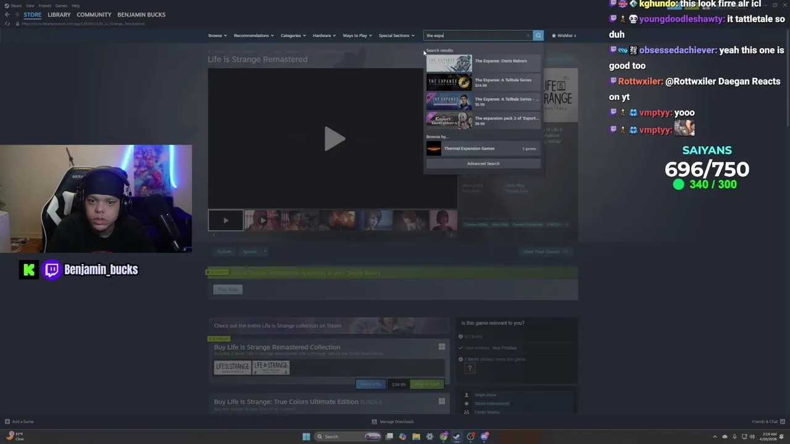Click the Follow button

tap(224, 252)
